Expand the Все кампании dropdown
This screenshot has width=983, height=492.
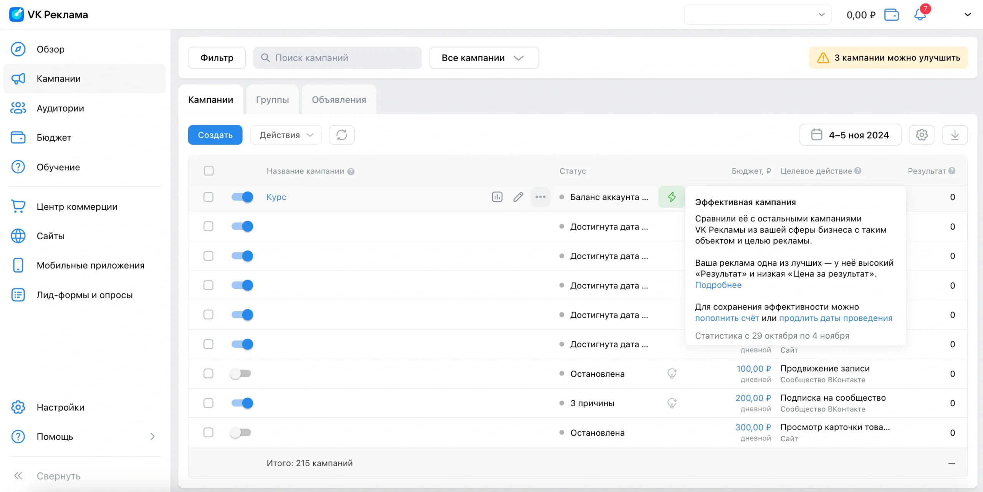484,58
